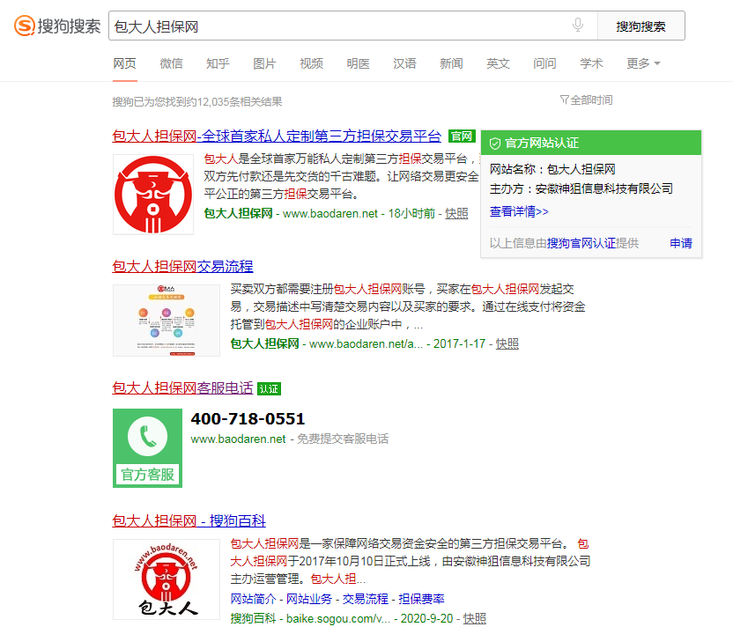Image resolution: width=733 pixels, height=627 pixels.
Task: Open the 全部时间 filter dropdown
Action: point(586,100)
